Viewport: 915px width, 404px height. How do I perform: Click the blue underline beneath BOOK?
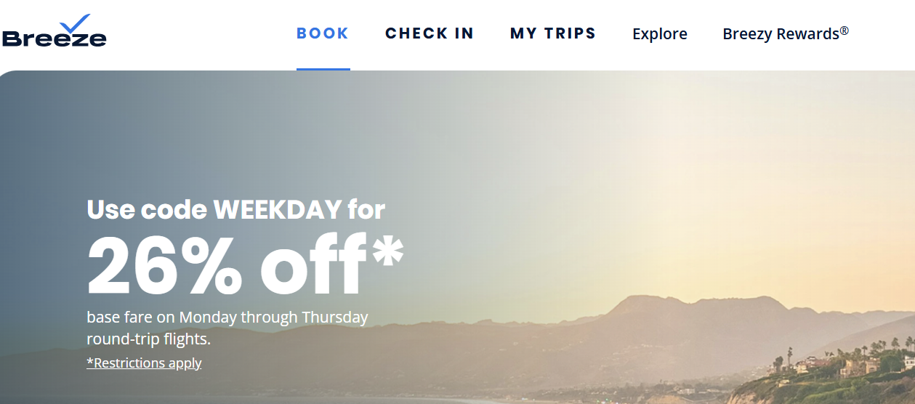pyautogui.click(x=323, y=69)
